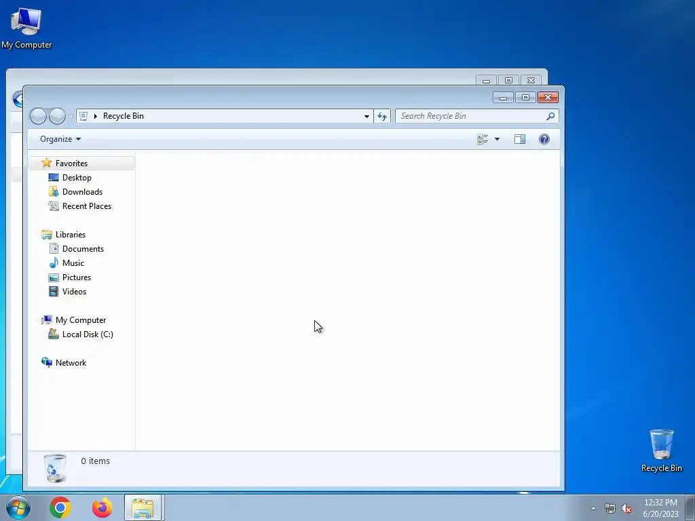Click the Recycle Bin icon in details pane
The width and height of the screenshot is (695, 521).
(55, 468)
